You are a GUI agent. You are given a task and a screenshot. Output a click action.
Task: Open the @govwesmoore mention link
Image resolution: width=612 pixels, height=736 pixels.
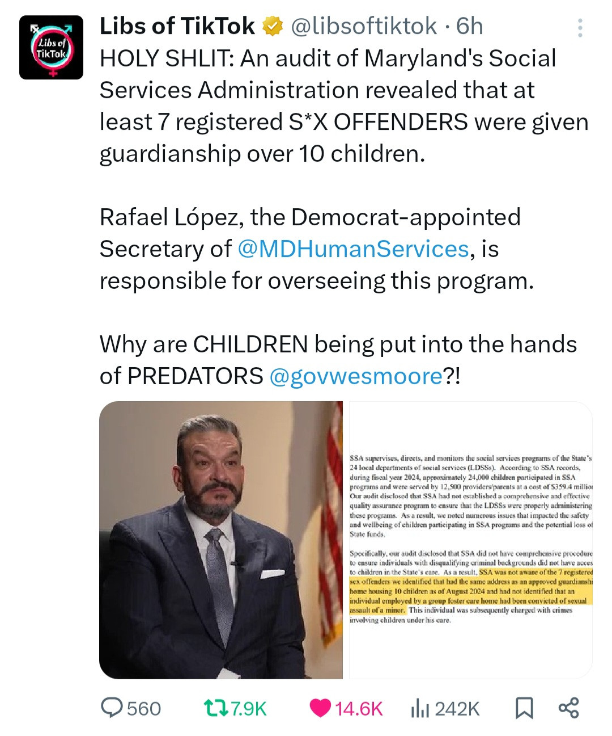click(x=356, y=376)
